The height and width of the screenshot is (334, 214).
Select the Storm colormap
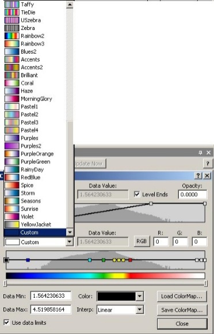35,193
